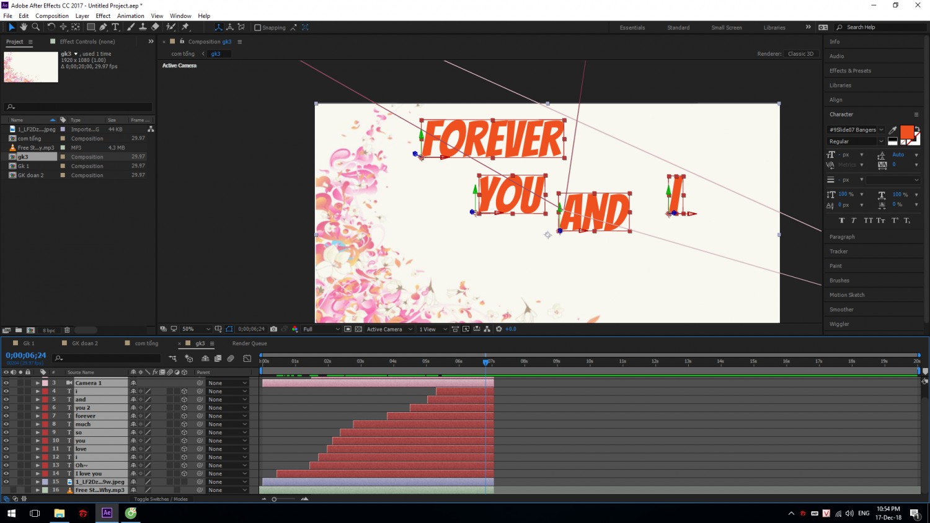Open the Effects & Presets panel
This screenshot has height=523, width=930.
850,71
